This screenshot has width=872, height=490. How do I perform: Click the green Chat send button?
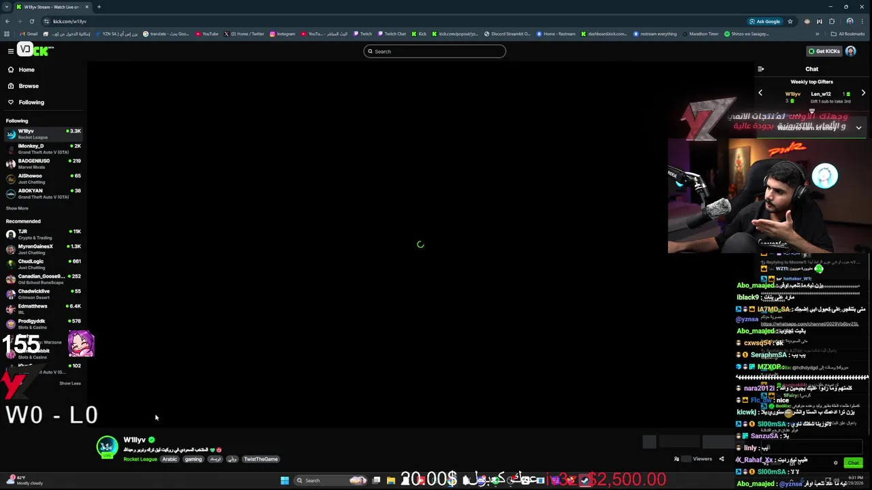click(x=853, y=463)
